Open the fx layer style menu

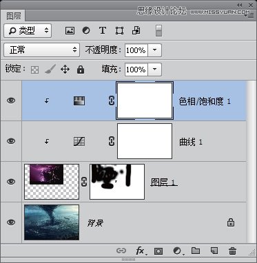click(141, 251)
